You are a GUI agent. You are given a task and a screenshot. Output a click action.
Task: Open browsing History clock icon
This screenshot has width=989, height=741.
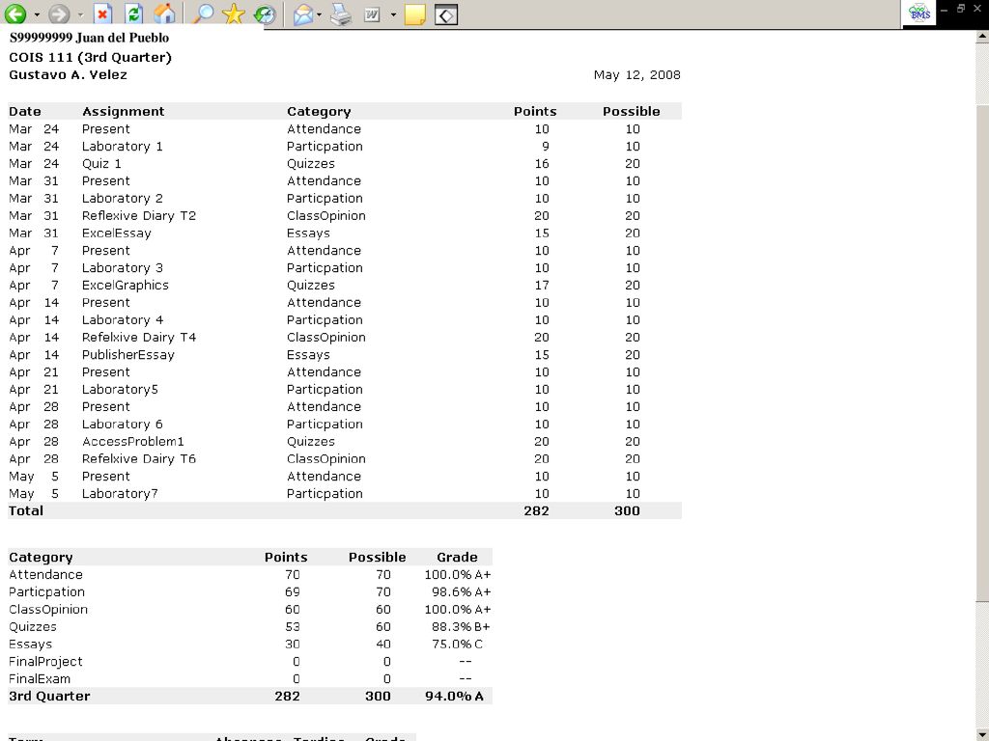pos(265,14)
